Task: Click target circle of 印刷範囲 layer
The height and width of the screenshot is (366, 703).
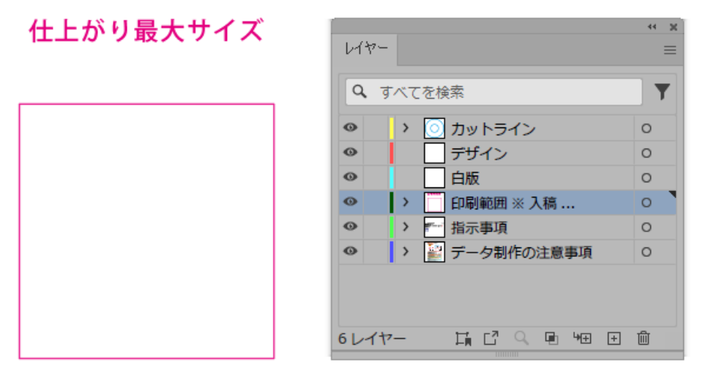Action: coord(646,203)
